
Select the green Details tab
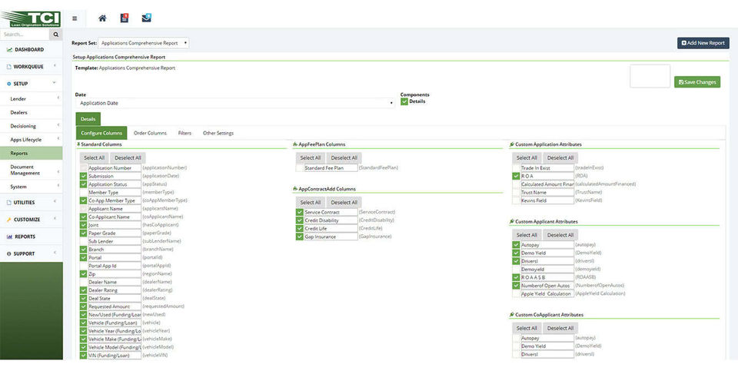click(x=88, y=119)
